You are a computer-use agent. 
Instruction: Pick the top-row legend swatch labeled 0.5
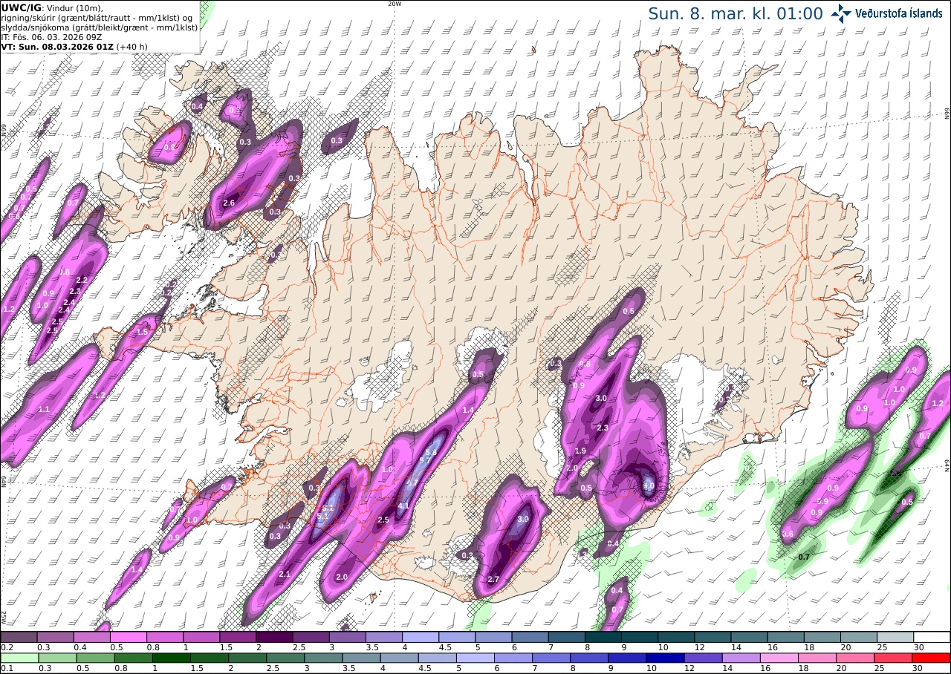tap(128, 637)
